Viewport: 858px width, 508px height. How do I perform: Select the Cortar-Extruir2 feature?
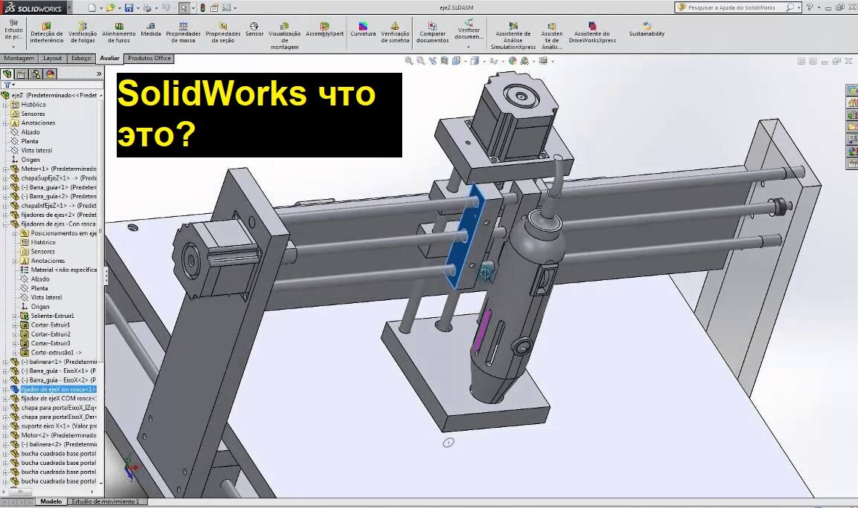tap(51, 334)
